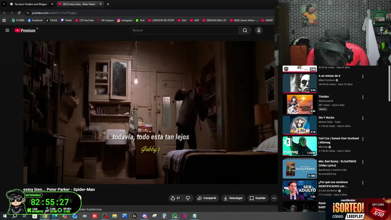Open options menu for Timidez video
The width and height of the screenshot is (391, 220).
point(363,97)
